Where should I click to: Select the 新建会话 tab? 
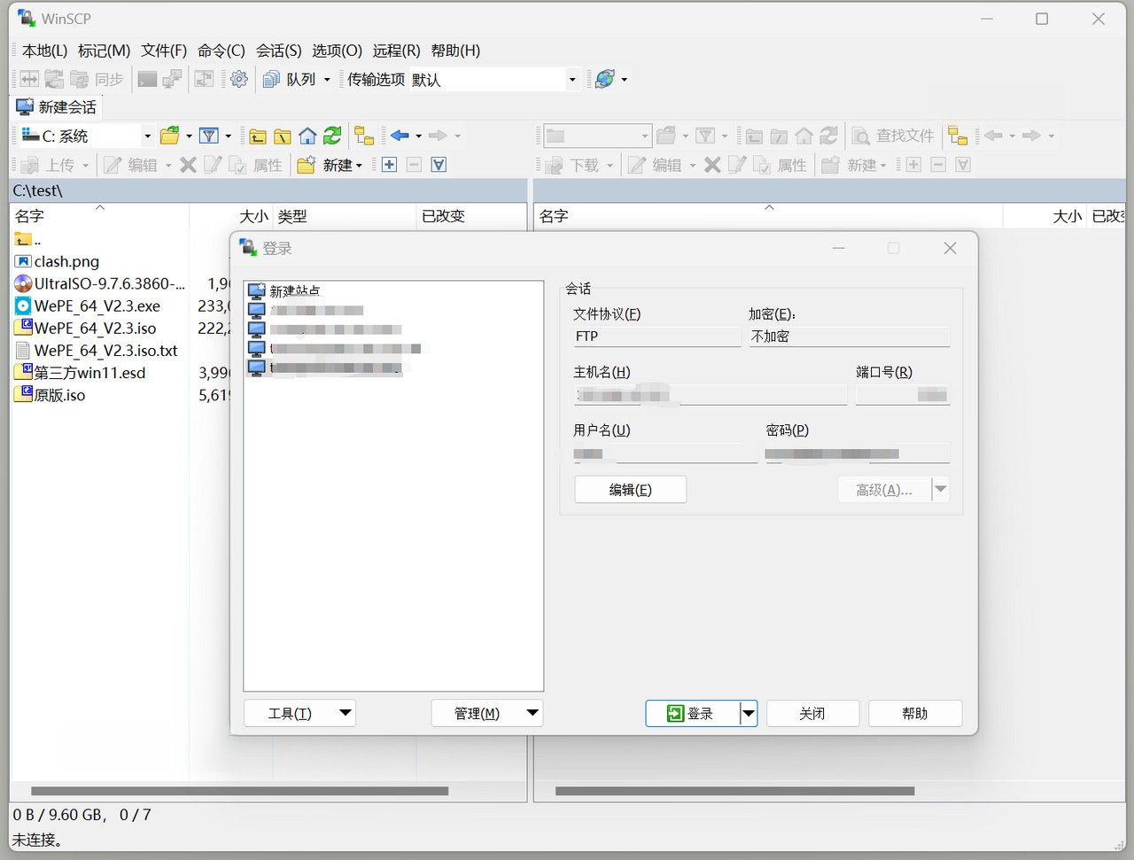coord(57,107)
